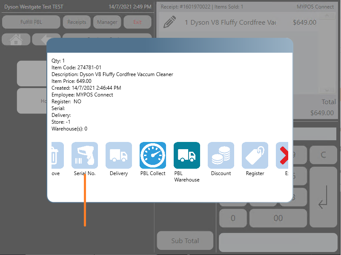The height and width of the screenshot is (255, 341).
Task: Click the enter key arrow on keypad
Action: click(x=324, y=197)
